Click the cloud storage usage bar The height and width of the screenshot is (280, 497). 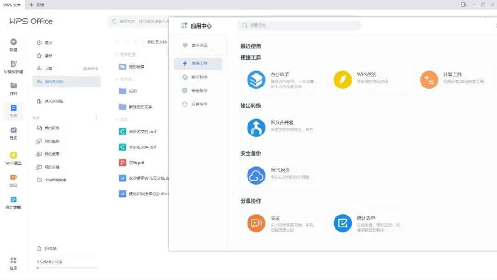pyautogui.click(x=67, y=268)
